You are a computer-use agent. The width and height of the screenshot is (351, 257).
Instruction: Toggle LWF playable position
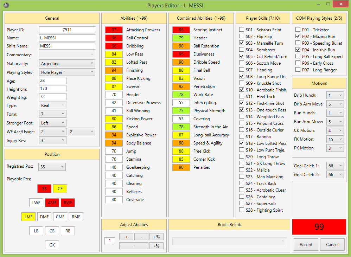(x=36, y=203)
